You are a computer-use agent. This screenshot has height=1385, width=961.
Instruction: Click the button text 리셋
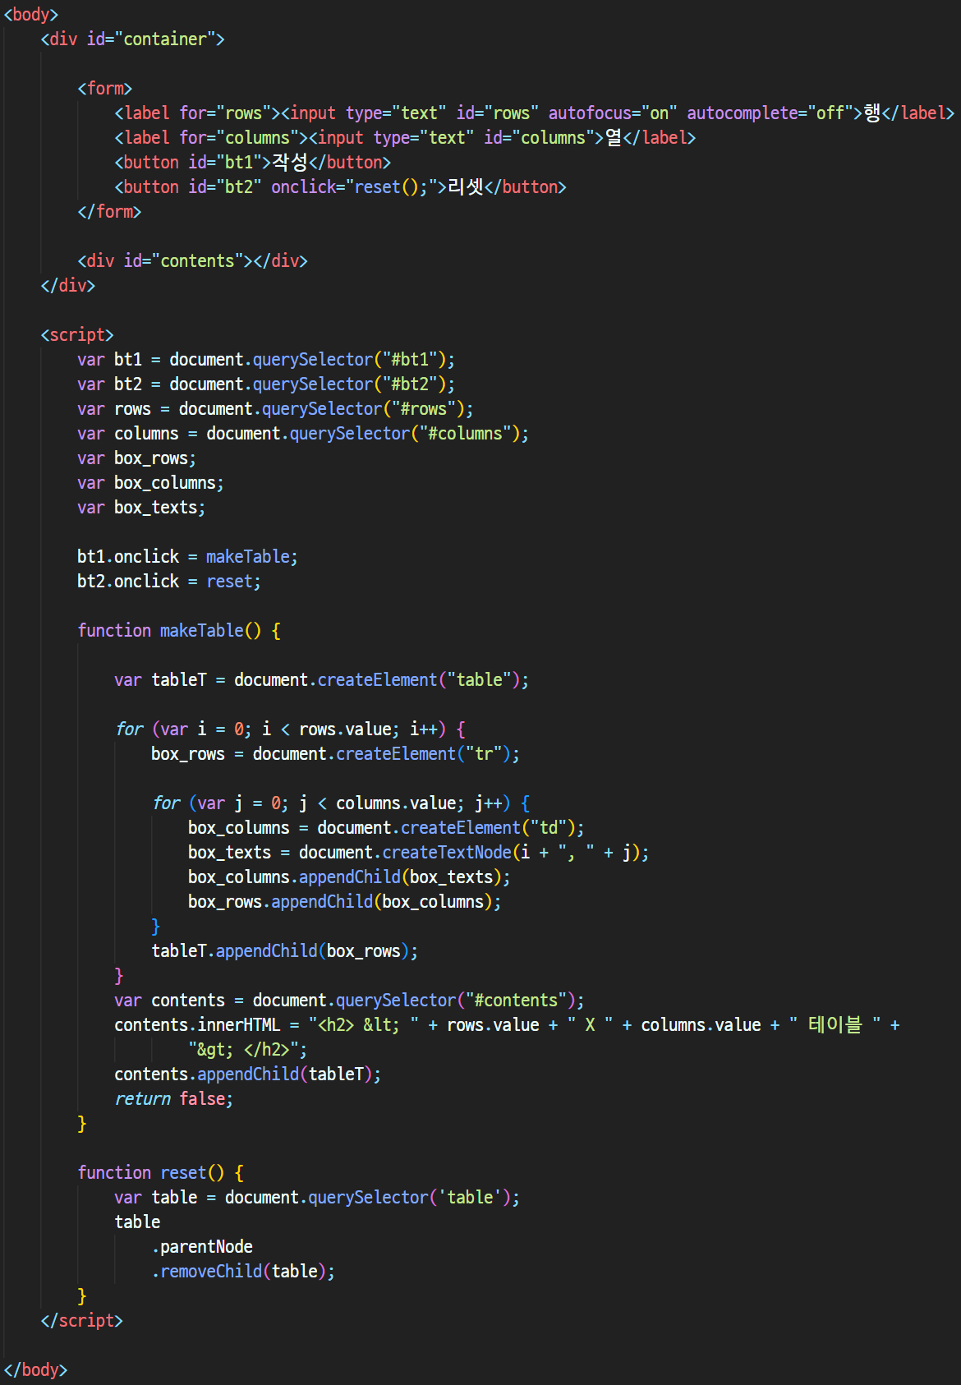click(x=466, y=187)
